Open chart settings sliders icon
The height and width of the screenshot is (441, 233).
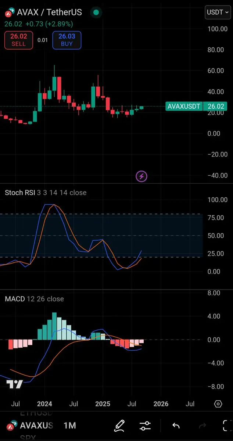[145, 426]
